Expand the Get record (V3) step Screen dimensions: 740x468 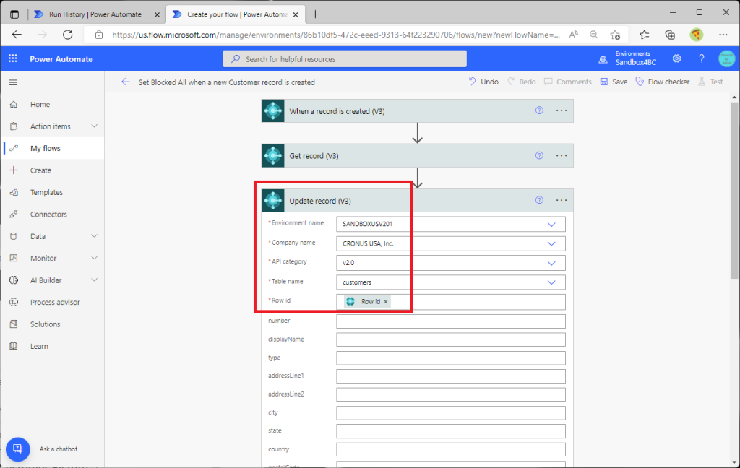click(x=417, y=156)
